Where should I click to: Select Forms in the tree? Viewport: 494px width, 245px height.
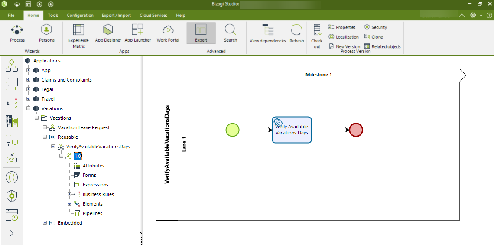point(89,175)
